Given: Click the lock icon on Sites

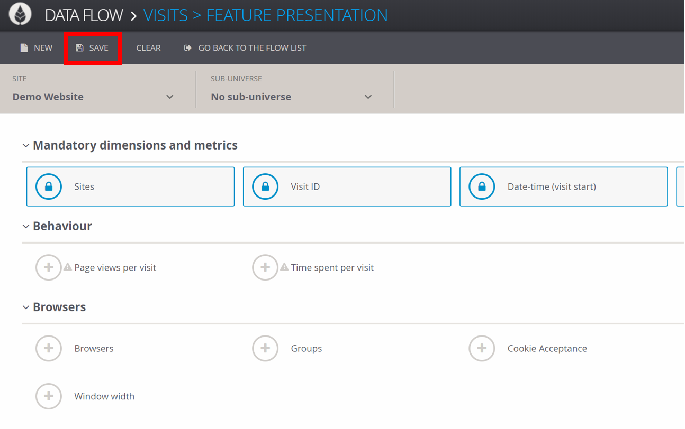Looking at the screenshot, I should pyautogui.click(x=49, y=186).
